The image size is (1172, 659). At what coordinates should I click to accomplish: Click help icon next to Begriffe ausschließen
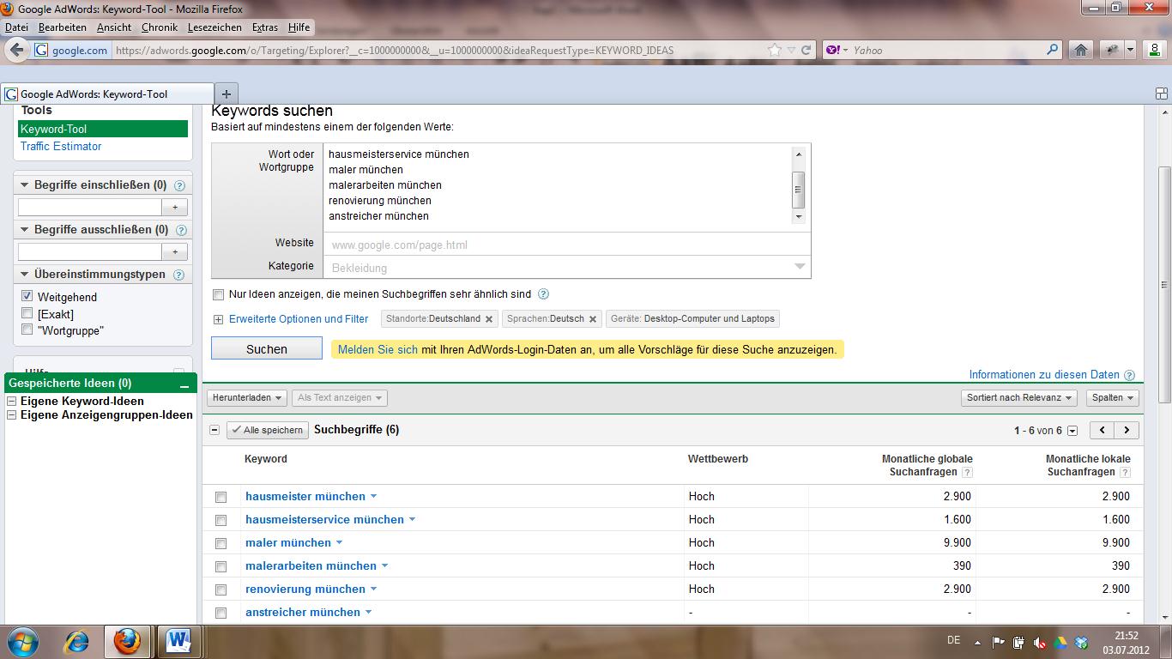click(181, 230)
